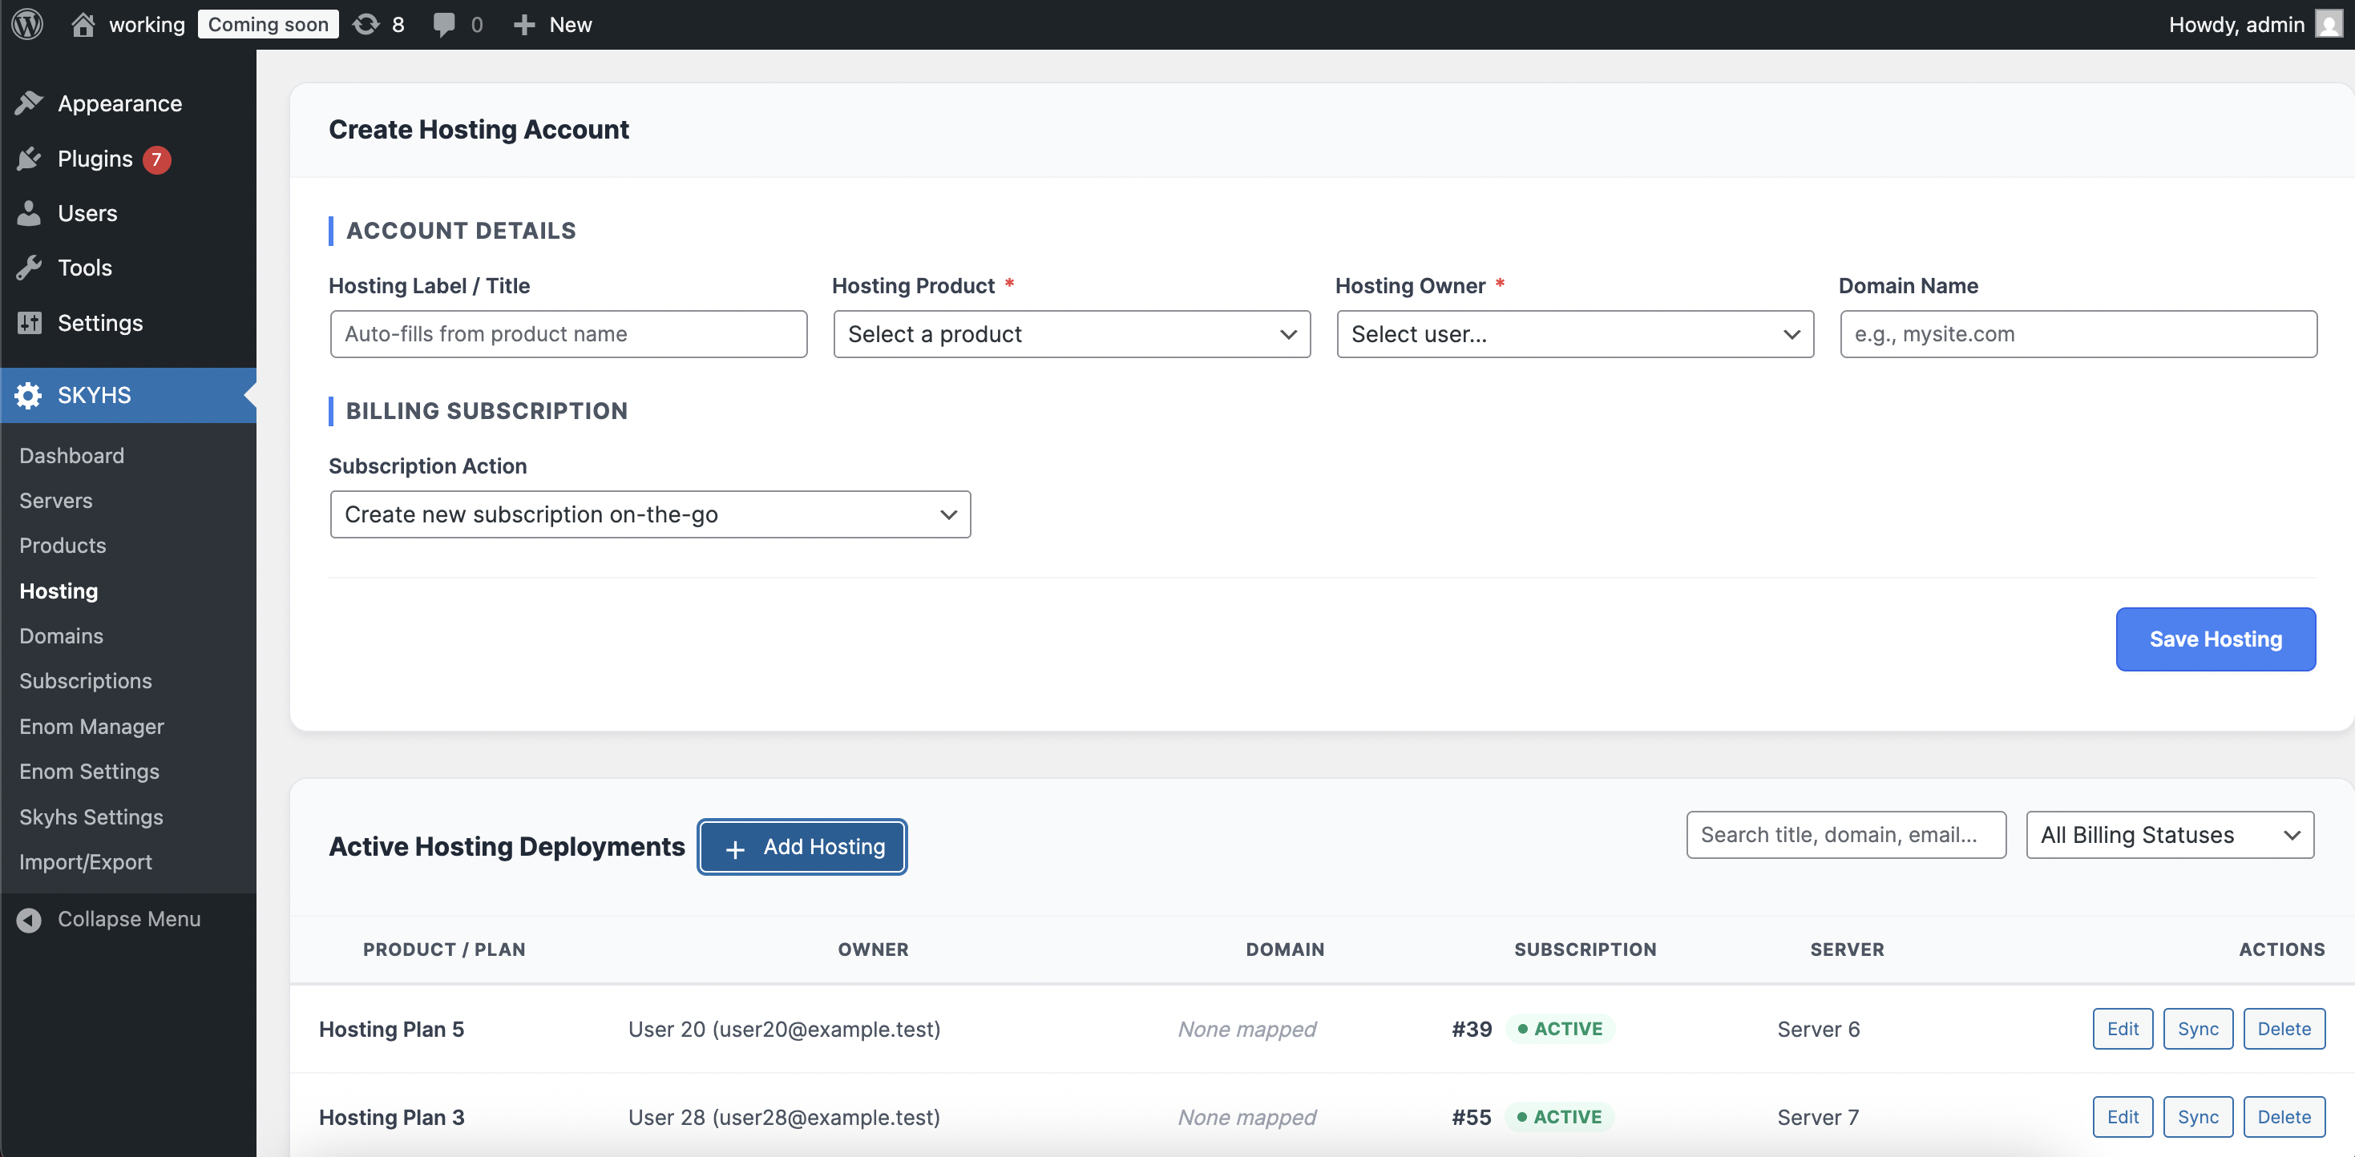Viewport: 2355px width, 1157px height.
Task: Delete the Hosting Plan 5 row
Action: (x=2284, y=1029)
